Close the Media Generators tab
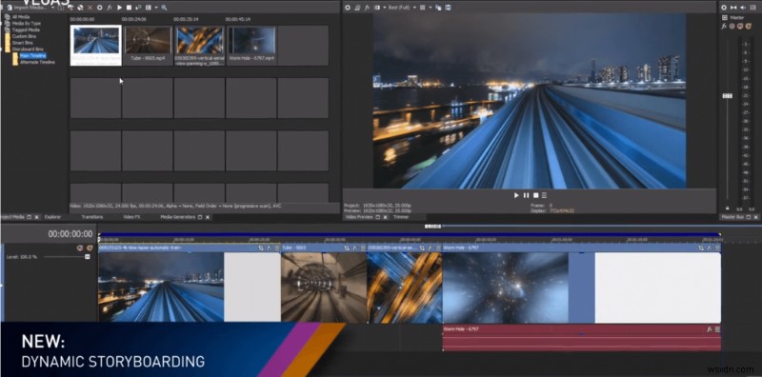 [208, 217]
